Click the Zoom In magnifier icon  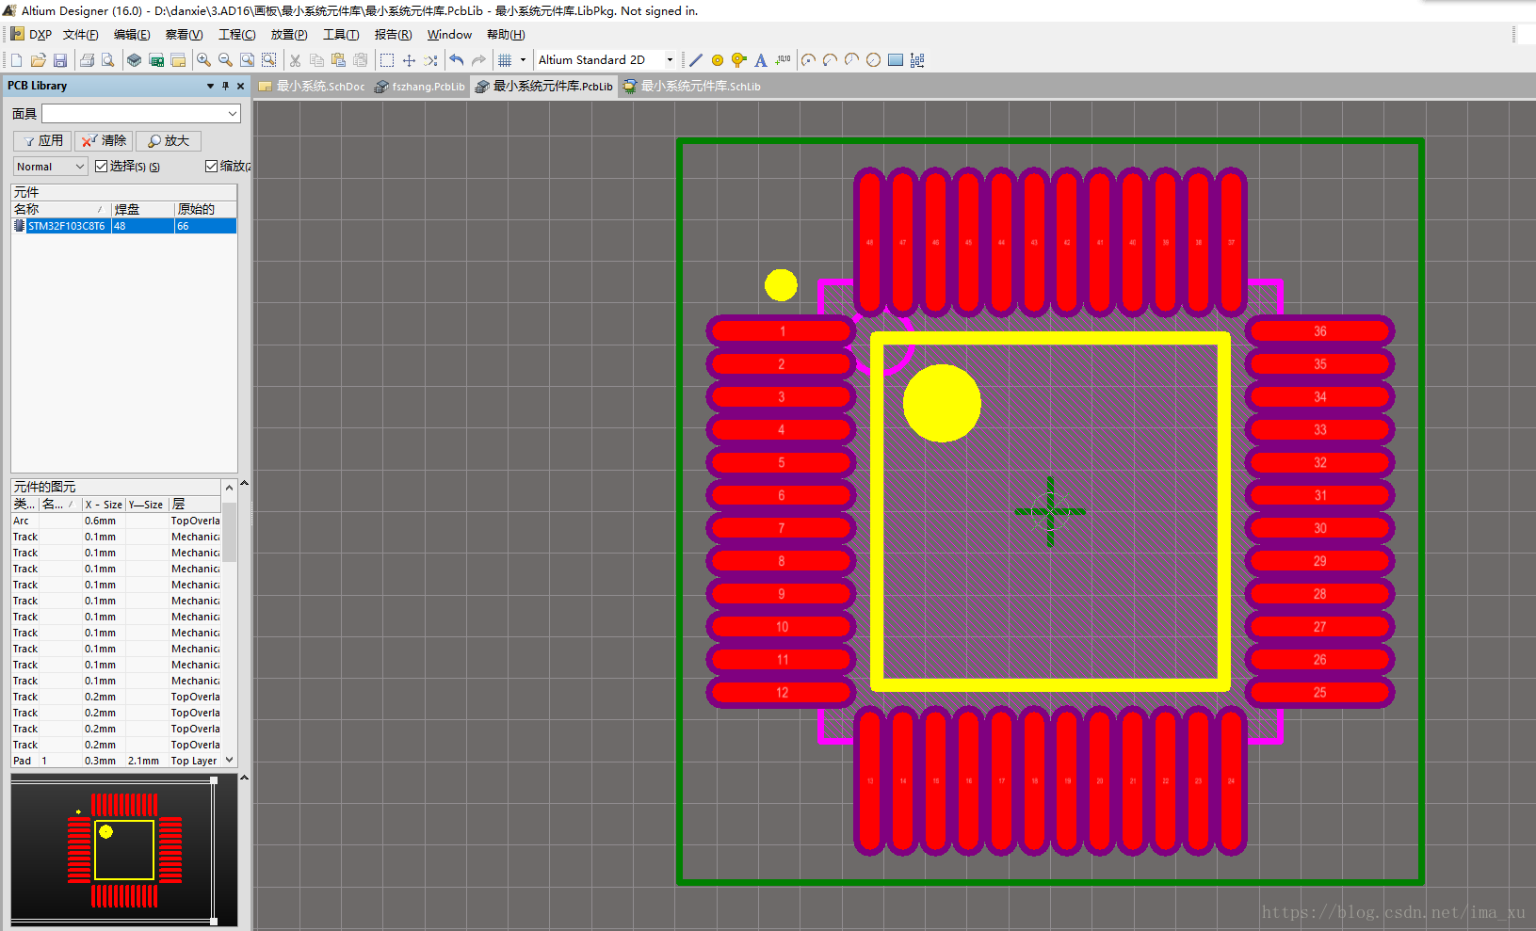click(203, 60)
